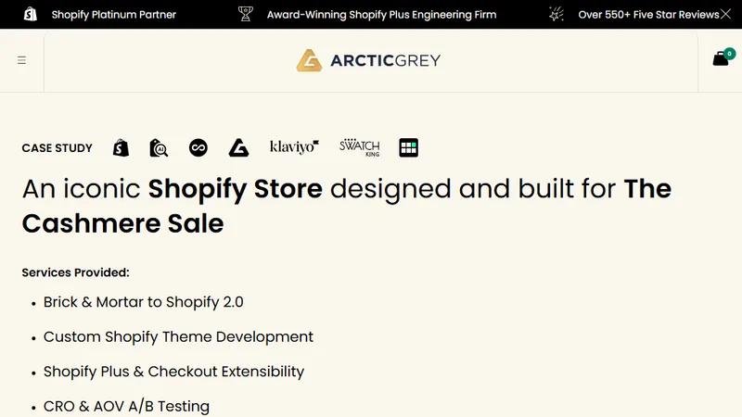742x417 pixels.
Task: Click the CASE STUDY label
Action: [x=58, y=148]
